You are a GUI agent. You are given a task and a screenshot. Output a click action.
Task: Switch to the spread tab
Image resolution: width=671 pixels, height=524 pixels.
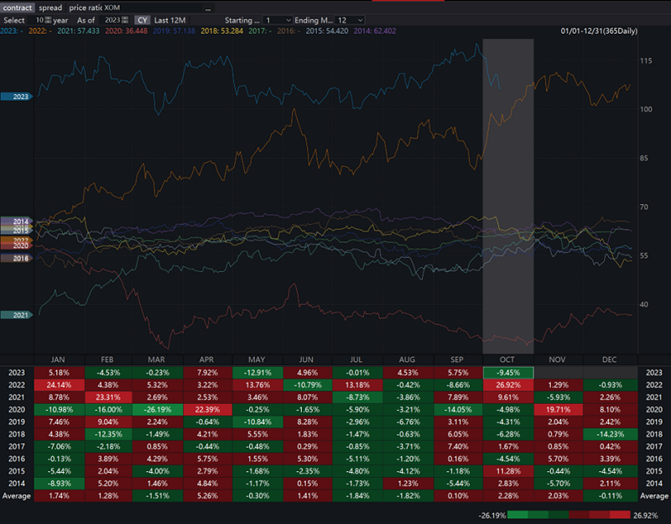(50, 8)
